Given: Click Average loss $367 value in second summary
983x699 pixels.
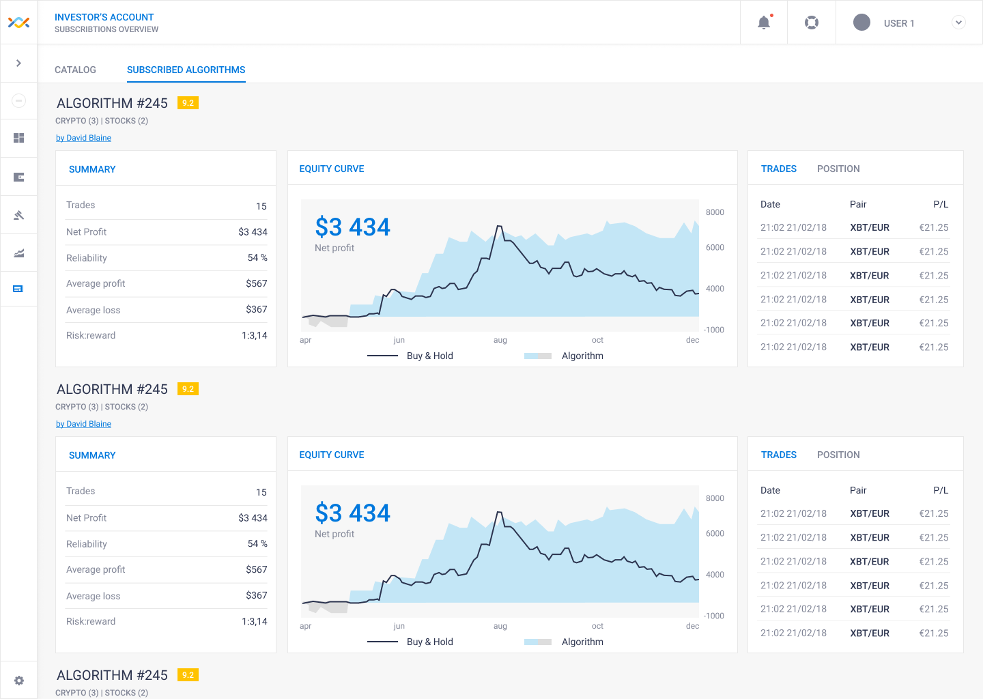Looking at the screenshot, I should pos(257,595).
